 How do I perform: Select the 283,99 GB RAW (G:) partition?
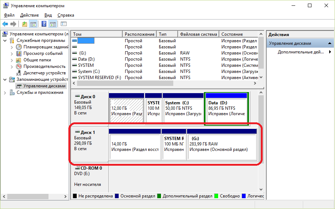click(x=222, y=144)
